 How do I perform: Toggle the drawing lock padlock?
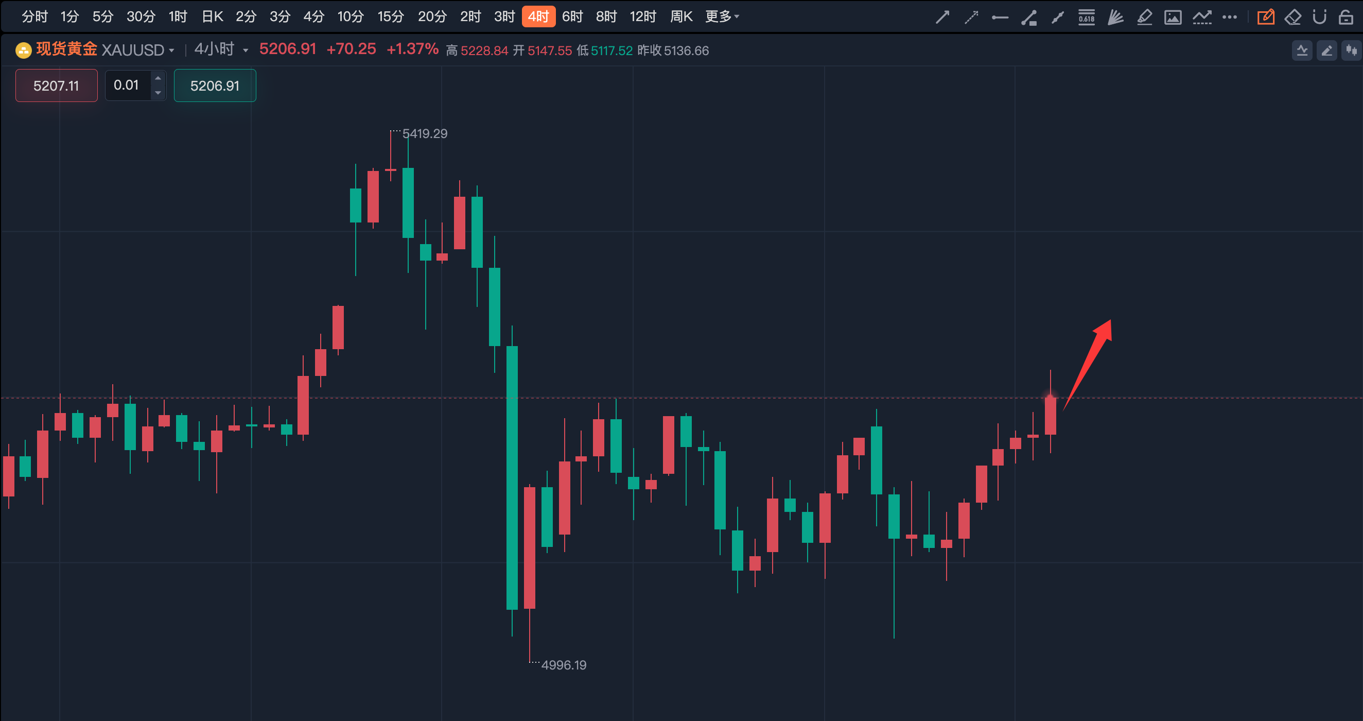coord(1345,18)
